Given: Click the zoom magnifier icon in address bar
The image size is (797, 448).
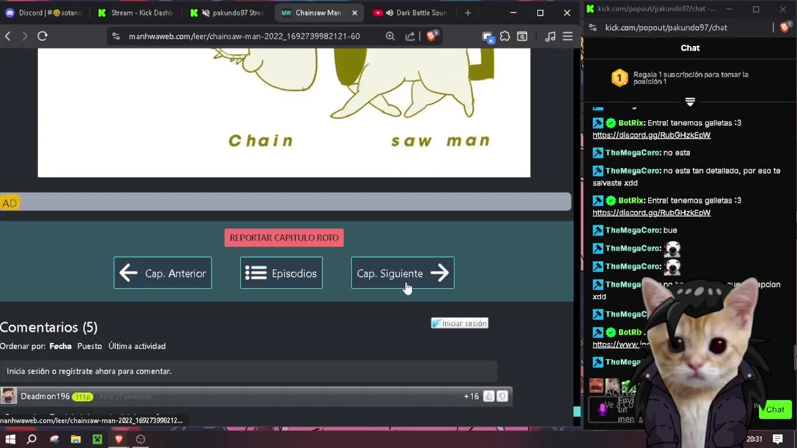Looking at the screenshot, I should (390, 37).
